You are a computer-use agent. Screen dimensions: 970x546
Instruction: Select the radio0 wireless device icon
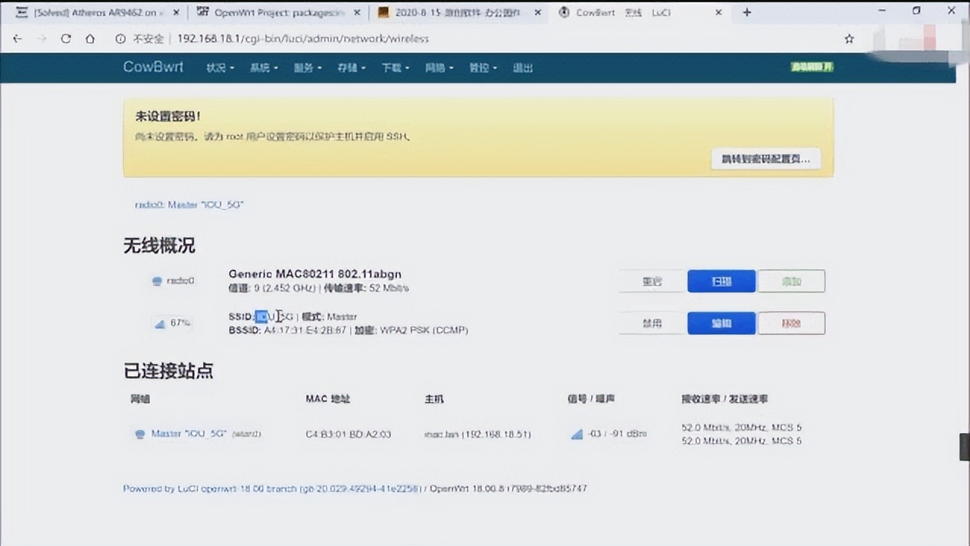[x=158, y=281]
